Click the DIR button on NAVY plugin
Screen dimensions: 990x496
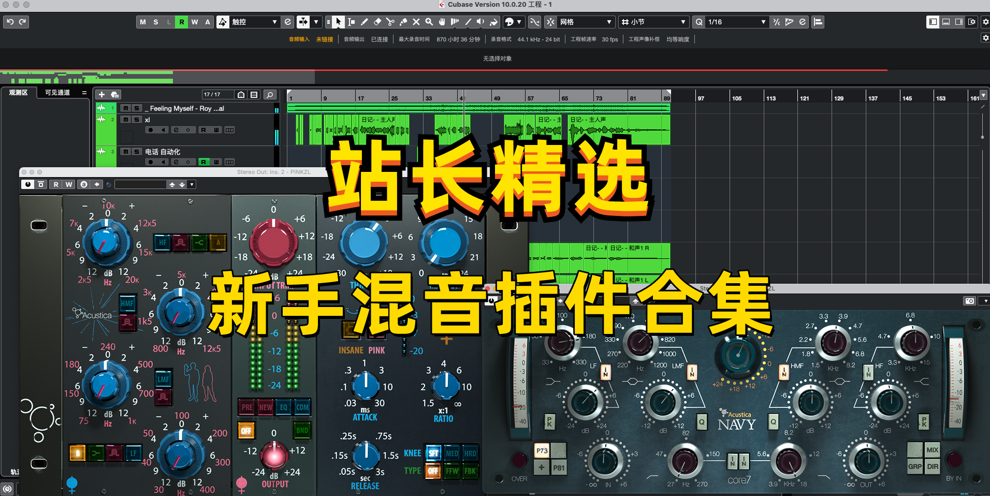933,466
